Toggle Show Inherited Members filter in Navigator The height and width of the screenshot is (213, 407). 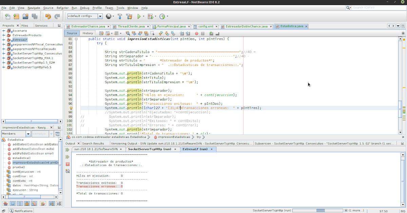point(5,203)
